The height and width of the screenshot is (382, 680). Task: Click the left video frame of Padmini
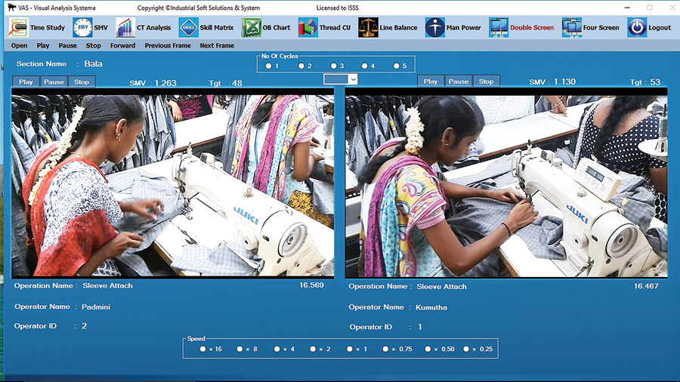point(172,183)
